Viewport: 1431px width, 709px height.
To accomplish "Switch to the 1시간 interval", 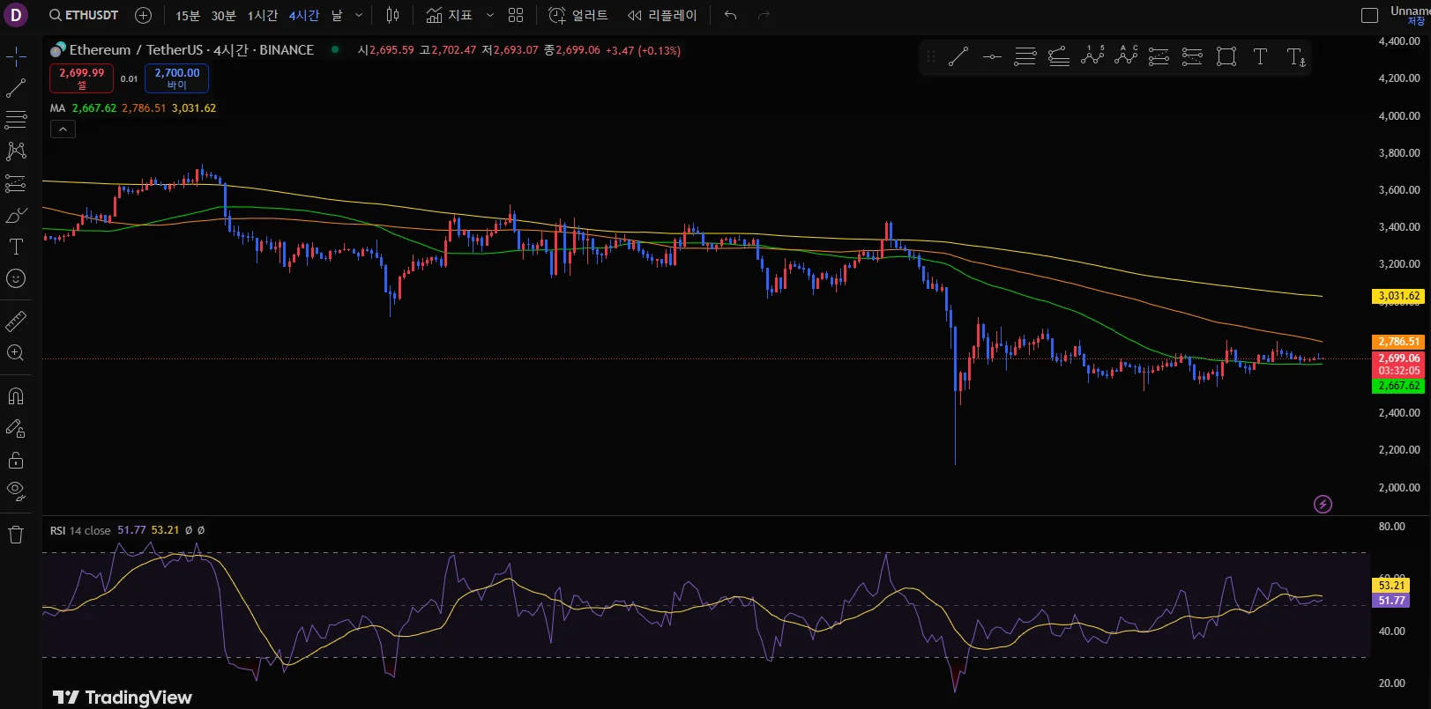I will pos(262,15).
